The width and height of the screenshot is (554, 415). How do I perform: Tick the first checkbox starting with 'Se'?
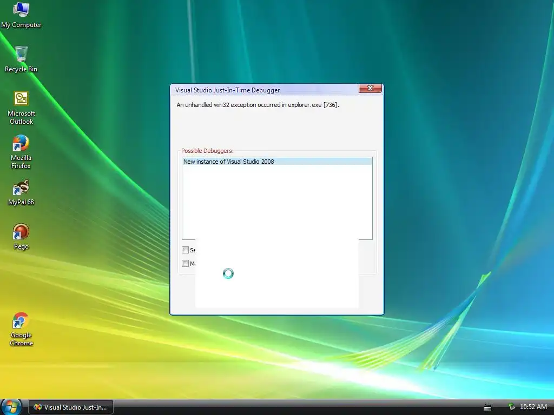(x=185, y=250)
